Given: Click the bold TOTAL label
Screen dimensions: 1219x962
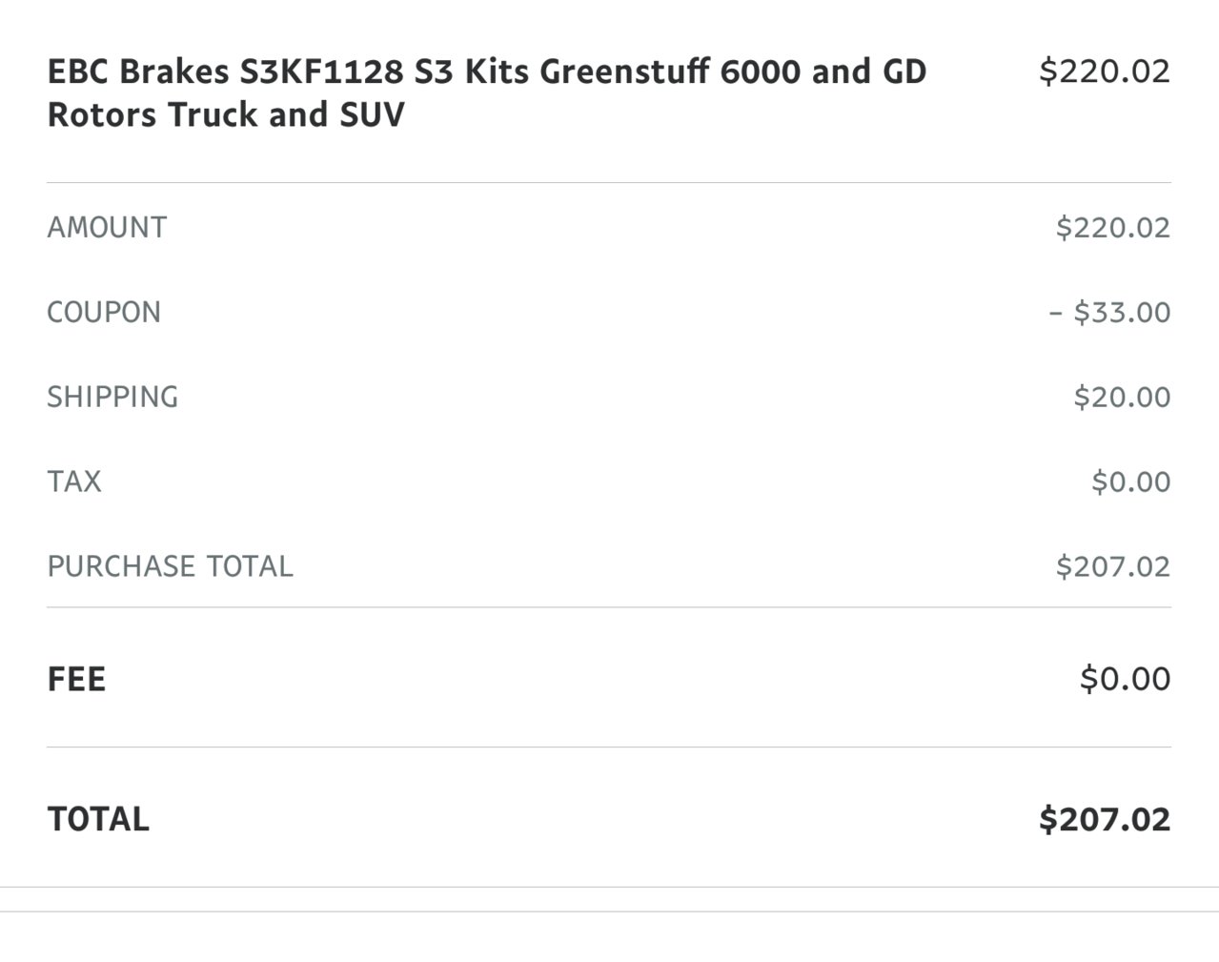Looking at the screenshot, I should pos(98,819).
